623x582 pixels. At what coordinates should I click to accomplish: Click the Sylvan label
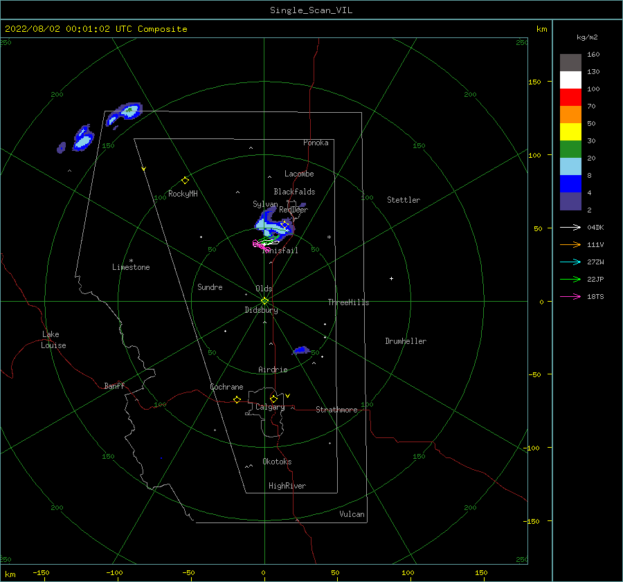[265, 204]
